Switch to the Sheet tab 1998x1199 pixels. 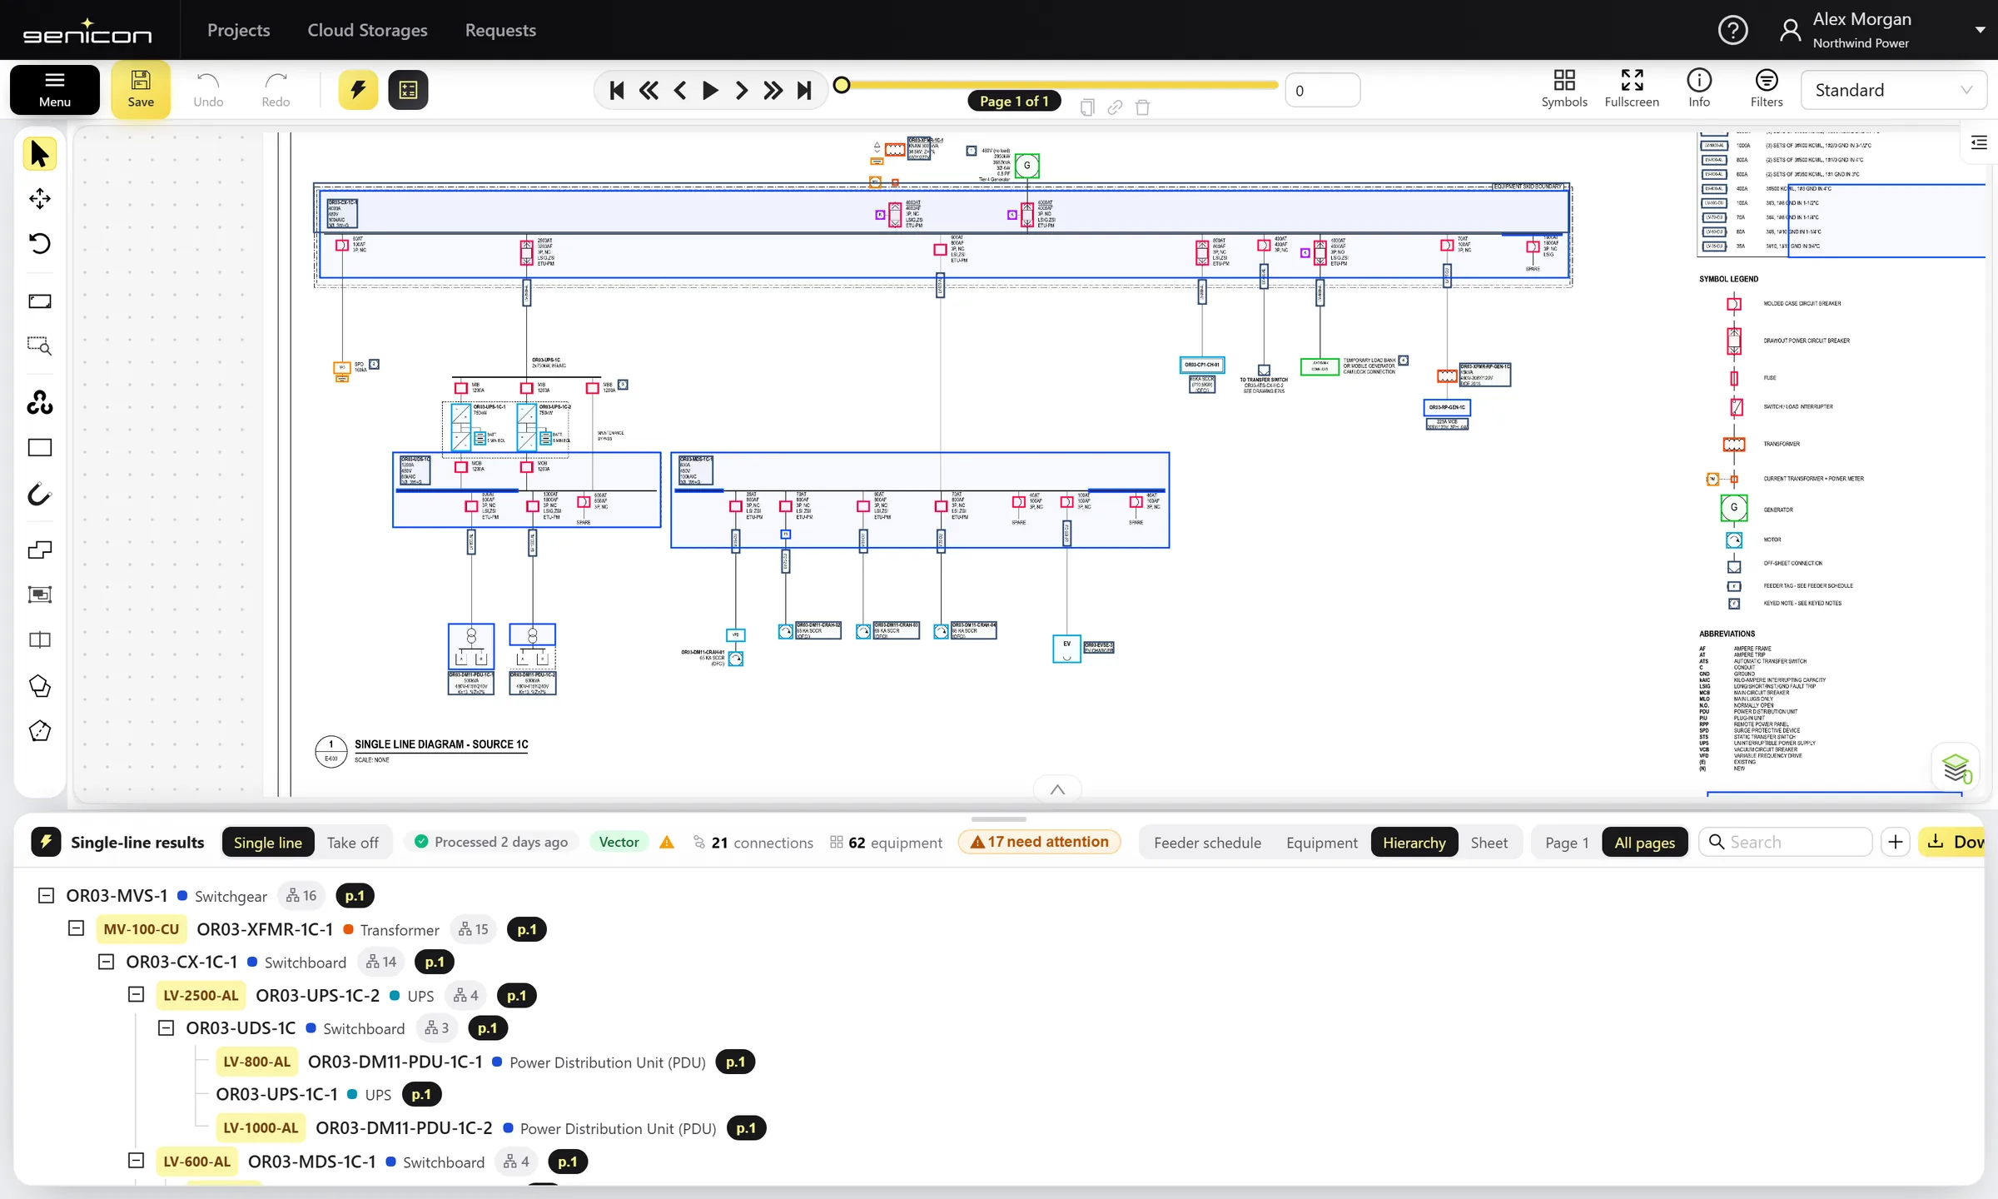coord(1489,842)
